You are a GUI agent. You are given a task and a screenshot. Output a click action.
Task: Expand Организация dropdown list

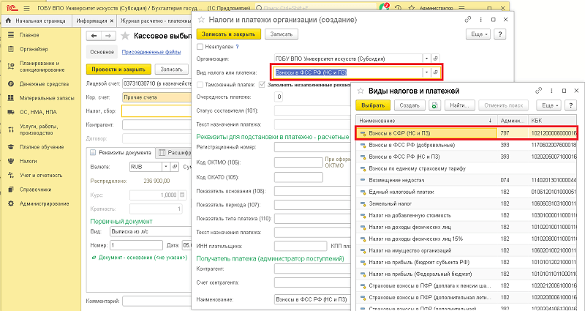coord(426,58)
